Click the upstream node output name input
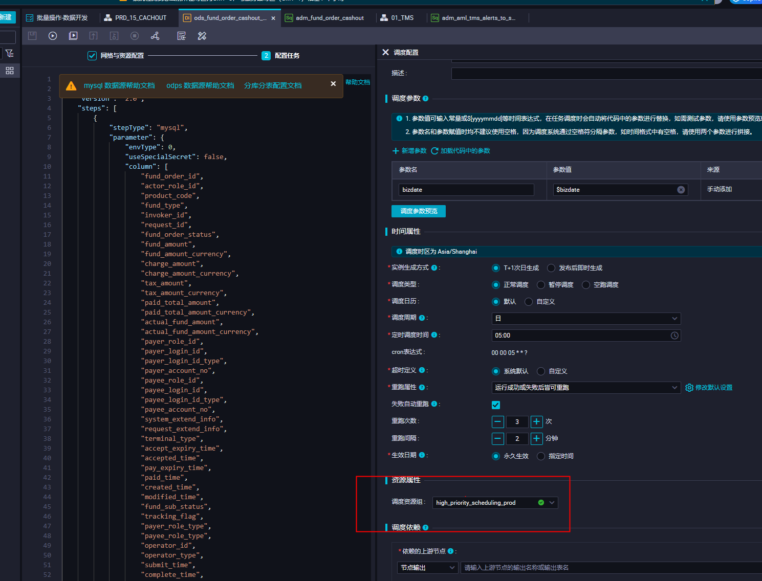762x581 pixels. click(x=611, y=568)
